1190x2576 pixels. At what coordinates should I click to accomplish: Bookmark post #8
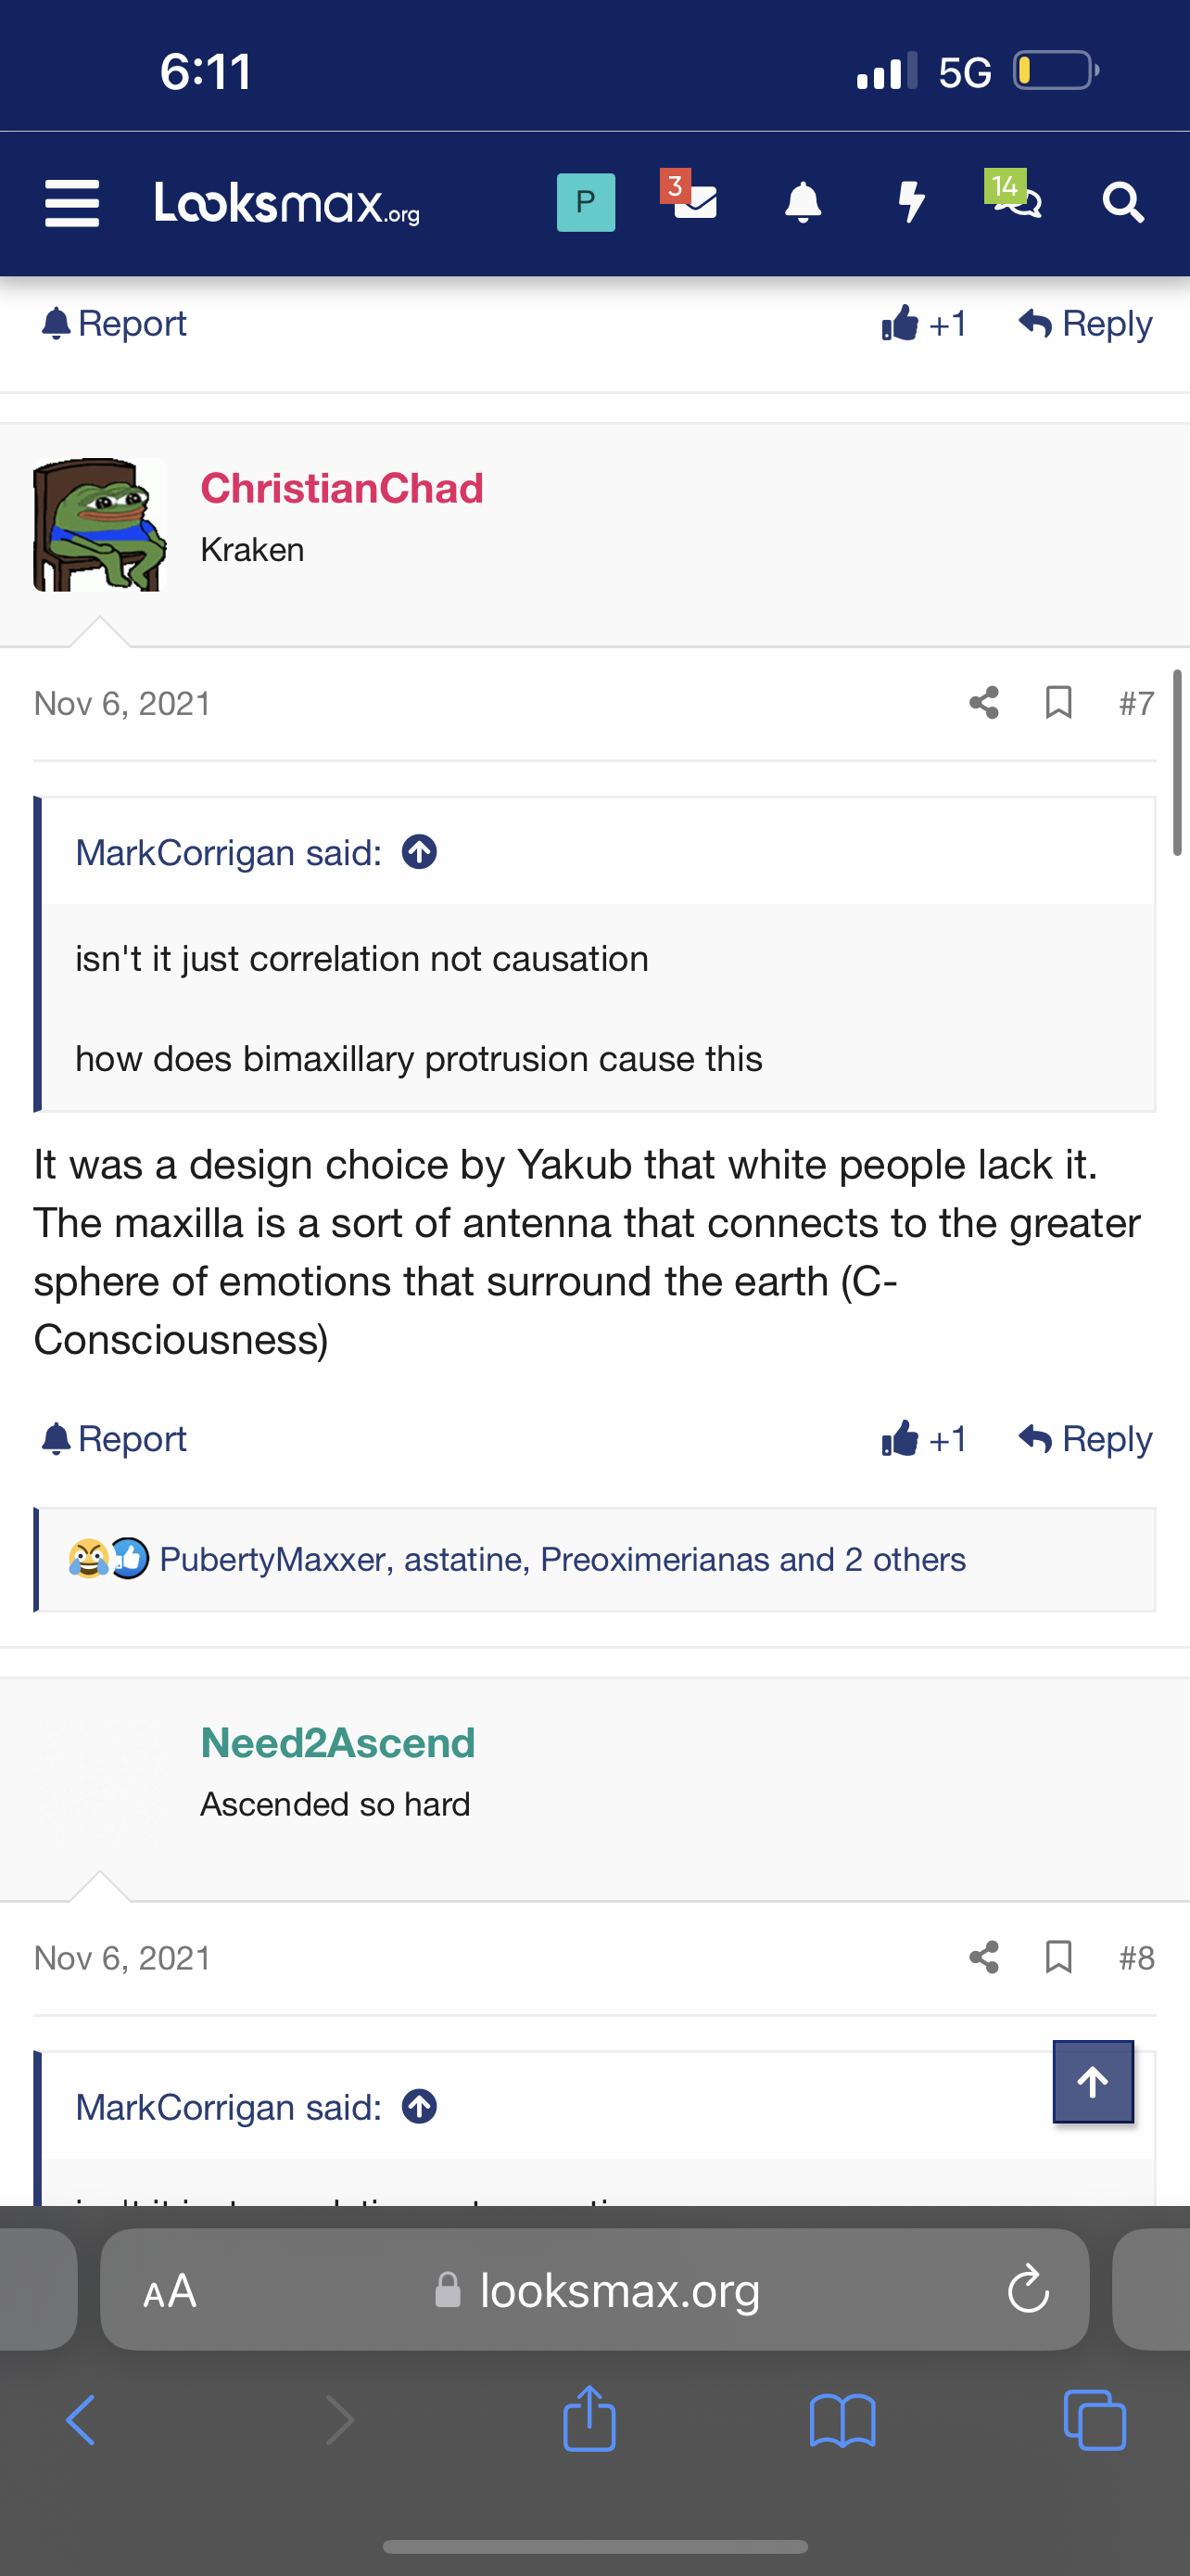point(1058,1957)
